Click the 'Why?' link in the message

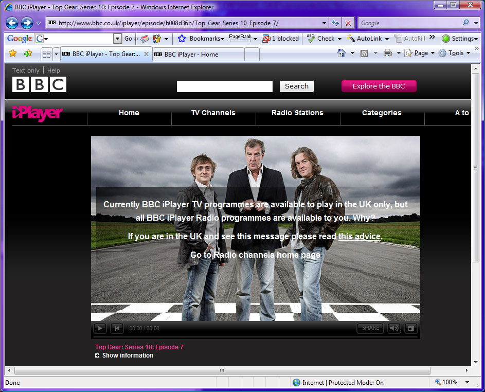click(364, 218)
